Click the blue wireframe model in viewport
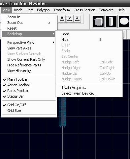130x159 pixels. (62, 112)
